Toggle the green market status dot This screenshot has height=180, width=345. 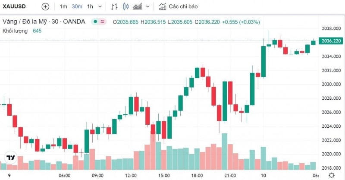pos(95,22)
